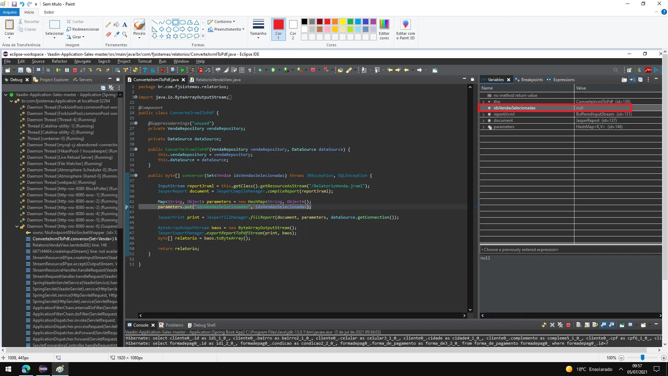This screenshot has width=668, height=376.
Task: Select the Color picker eyedropper tool
Action: pyautogui.click(x=117, y=34)
